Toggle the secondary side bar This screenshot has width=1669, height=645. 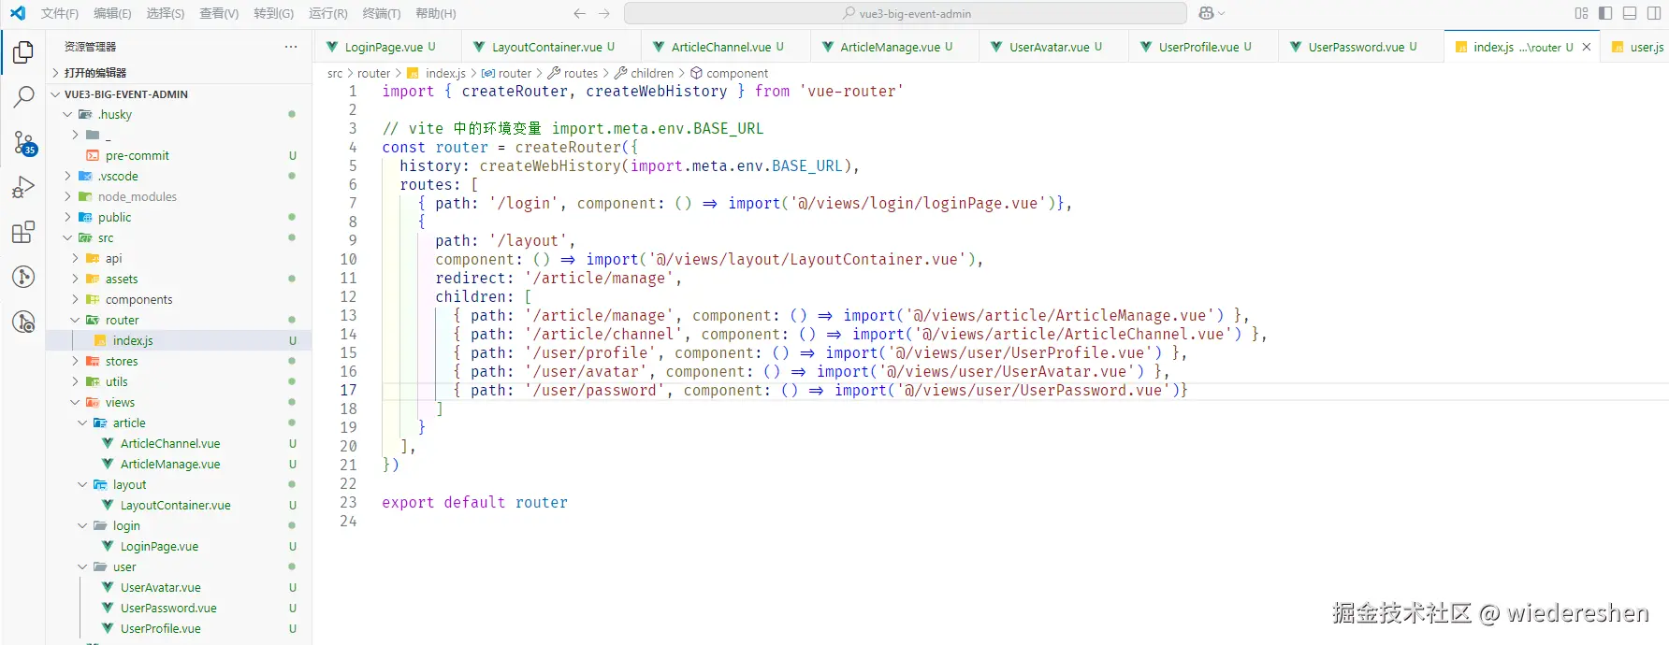pos(1654,13)
